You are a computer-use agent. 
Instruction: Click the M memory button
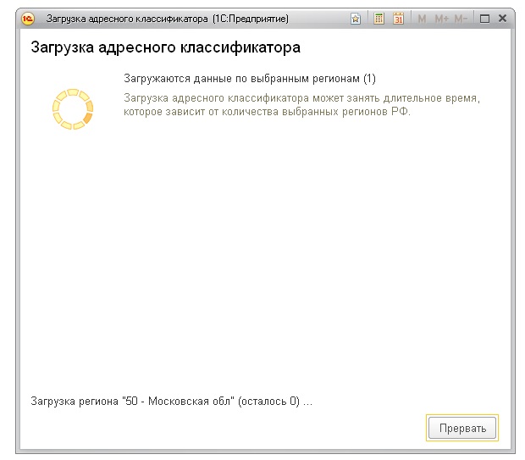[x=422, y=19]
